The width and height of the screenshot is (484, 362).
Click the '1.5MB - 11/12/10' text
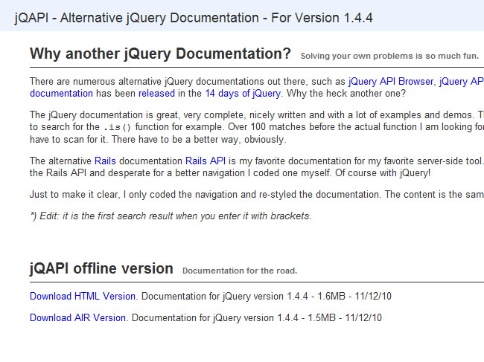tap(345, 317)
